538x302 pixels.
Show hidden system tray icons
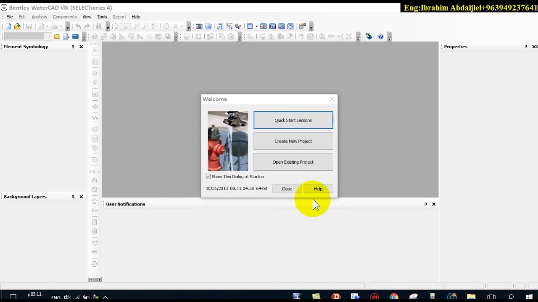pyautogui.click(x=105, y=297)
